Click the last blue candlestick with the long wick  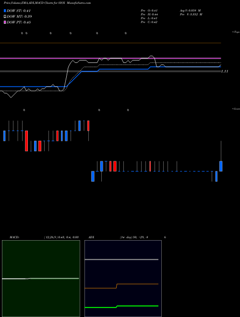point(221,166)
